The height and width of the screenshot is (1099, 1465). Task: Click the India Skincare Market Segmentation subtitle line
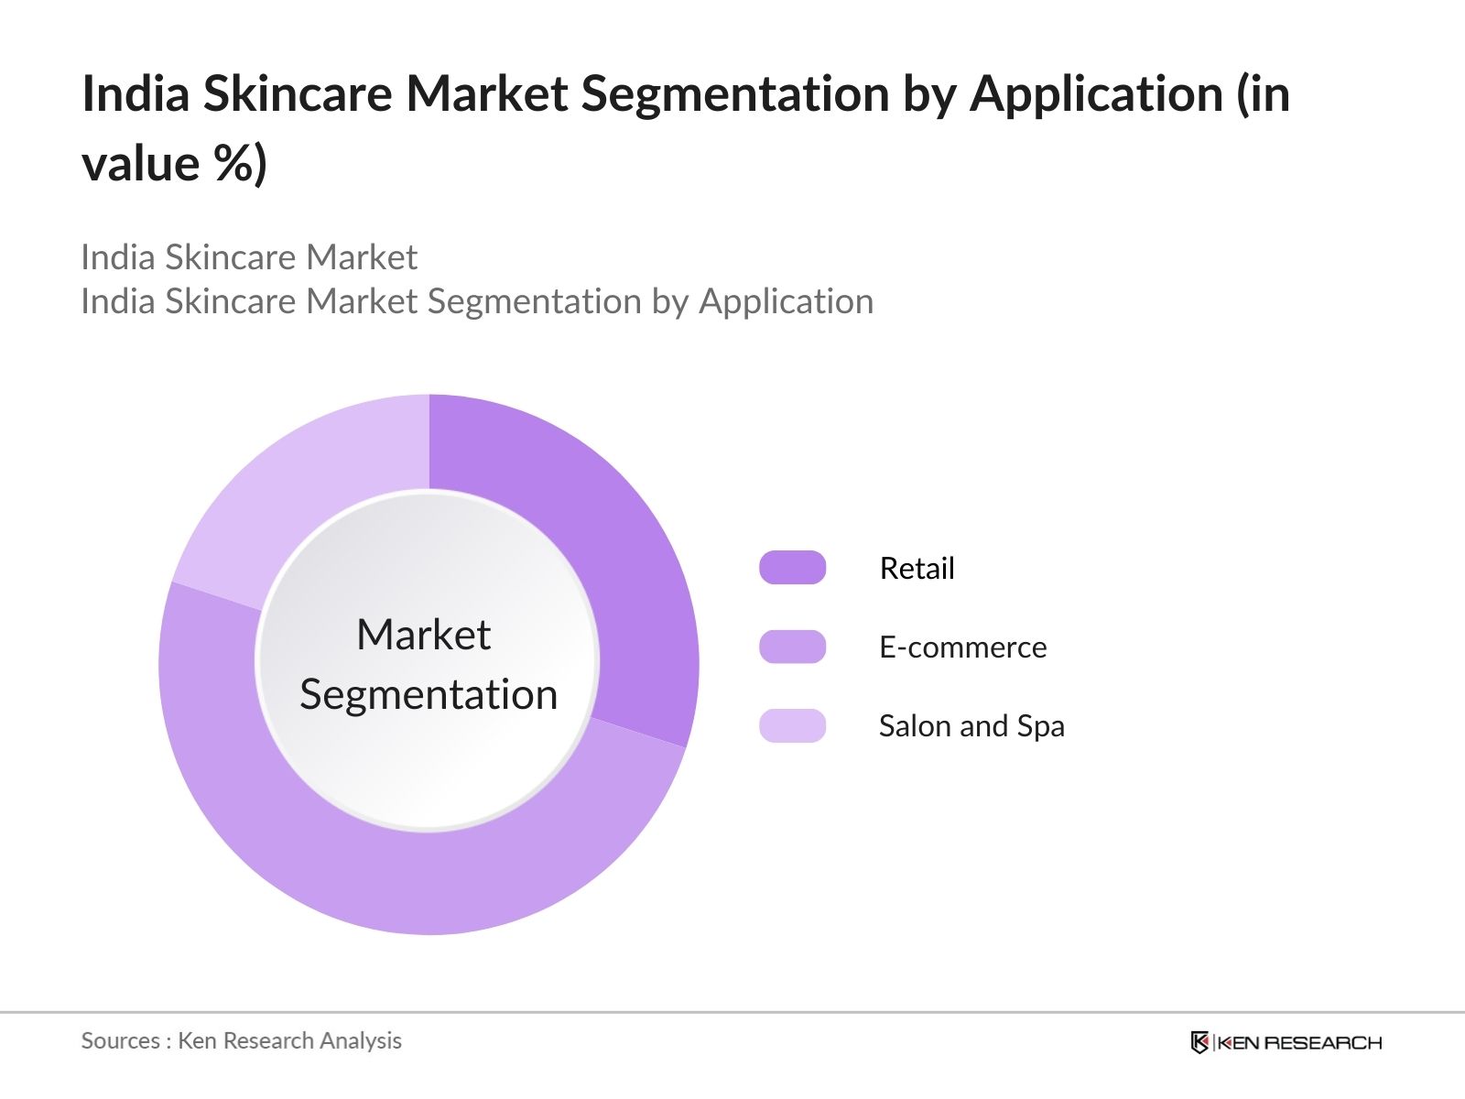[477, 300]
